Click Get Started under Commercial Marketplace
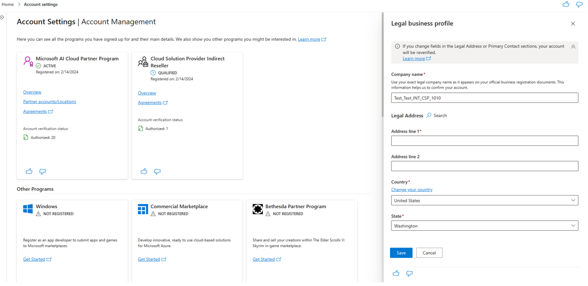The height and width of the screenshot is (286, 588). click(149, 259)
